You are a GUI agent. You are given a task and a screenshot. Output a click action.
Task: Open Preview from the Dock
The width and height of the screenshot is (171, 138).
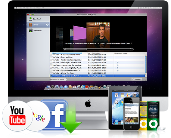[78, 87]
